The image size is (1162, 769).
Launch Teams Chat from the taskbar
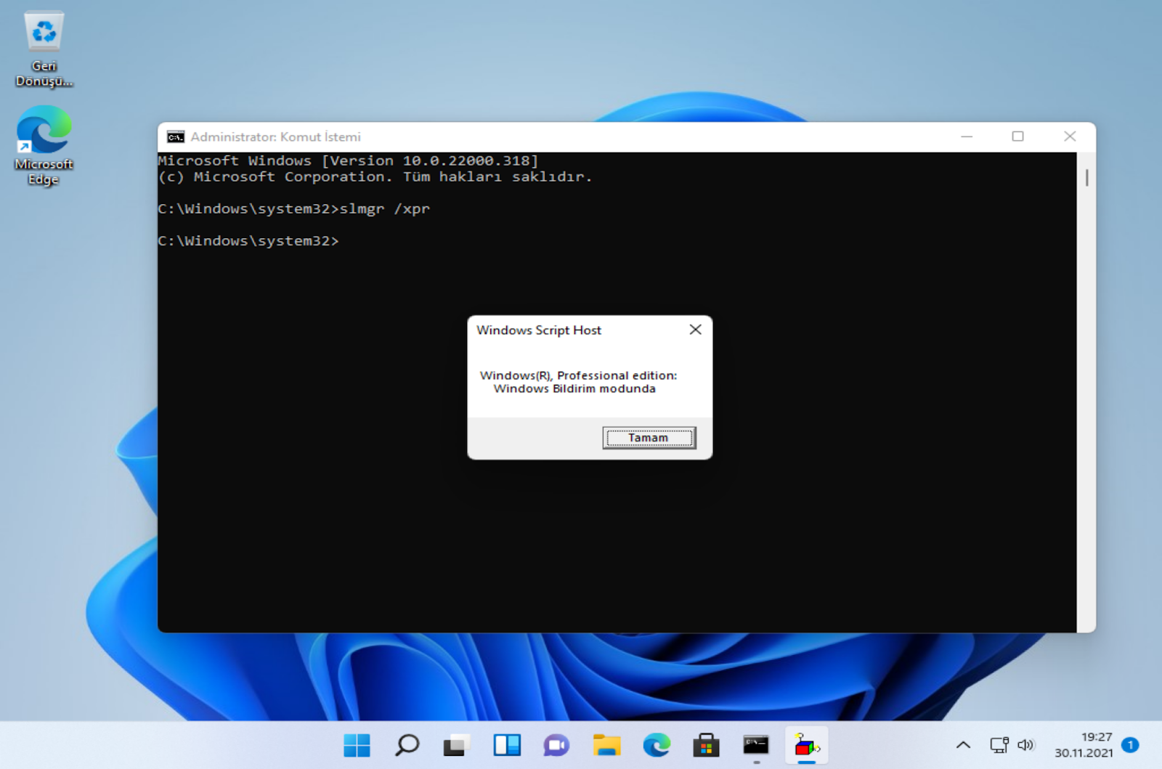pyautogui.click(x=556, y=745)
